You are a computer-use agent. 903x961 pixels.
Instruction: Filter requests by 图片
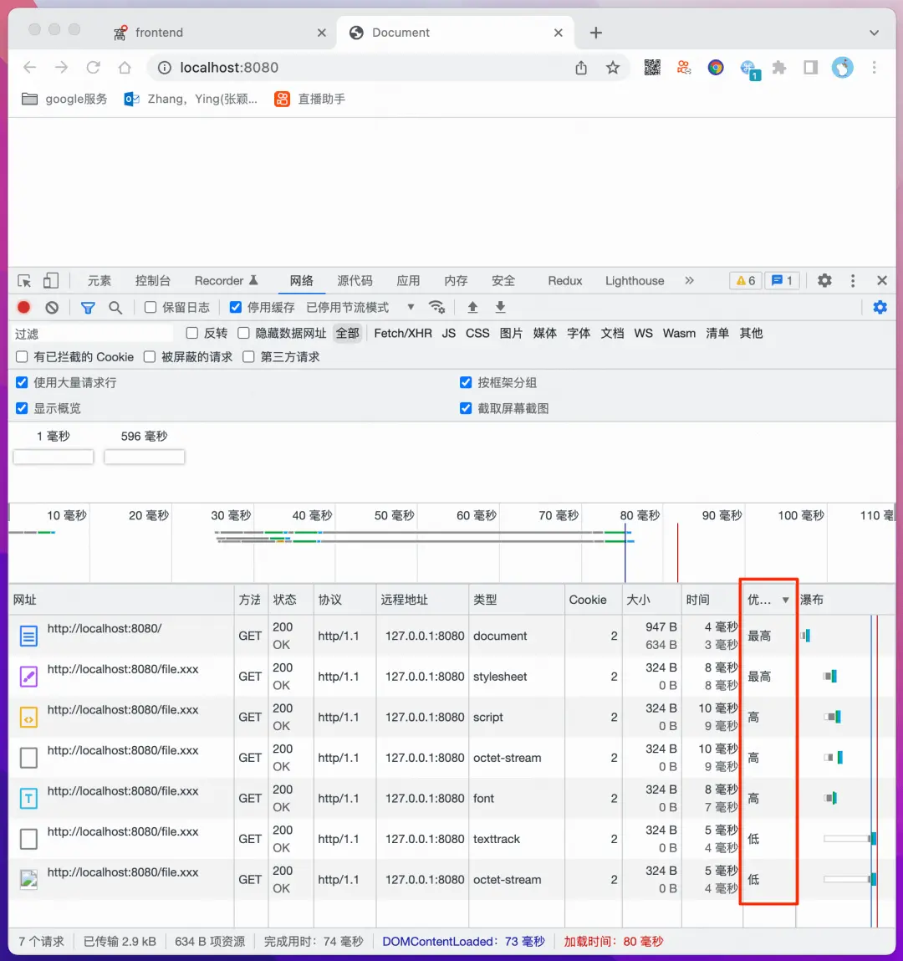click(511, 333)
